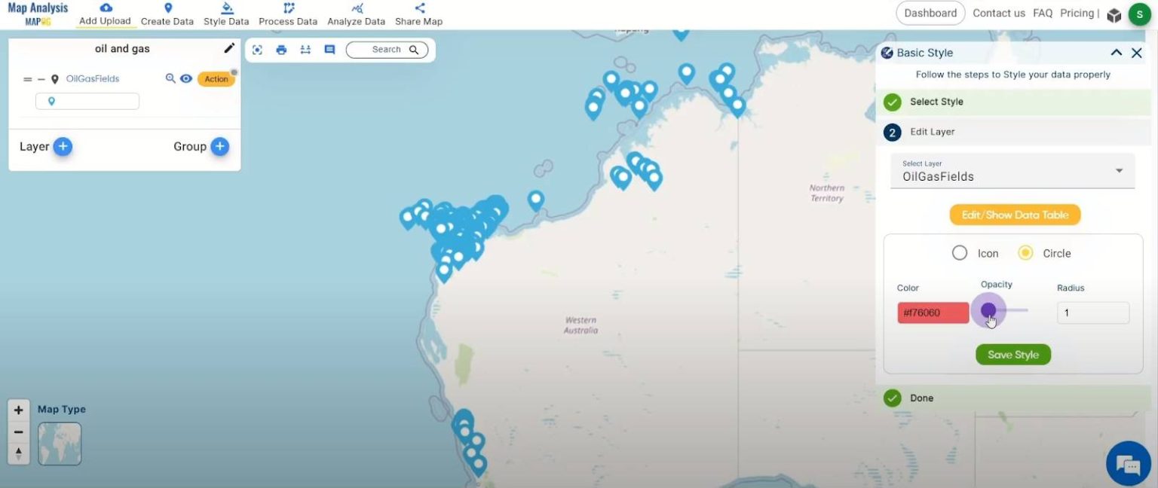This screenshot has width=1158, height=488.
Task: Toggle OilGasFields layer visibility eye icon
Action: pos(186,78)
